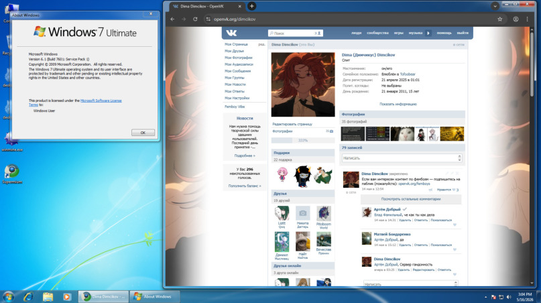The height and width of the screenshot is (303, 541).
Task: Like Матвей Бондаренко's comment with the heart
Action: (x=455, y=249)
